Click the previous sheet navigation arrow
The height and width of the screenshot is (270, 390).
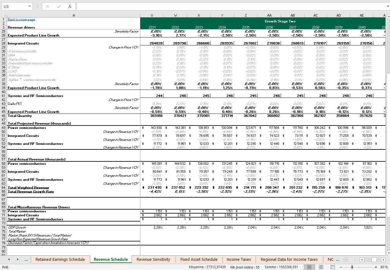click(x=9, y=260)
